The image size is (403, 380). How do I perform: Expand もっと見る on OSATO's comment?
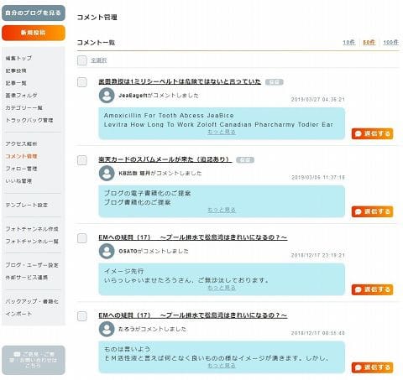222,288
